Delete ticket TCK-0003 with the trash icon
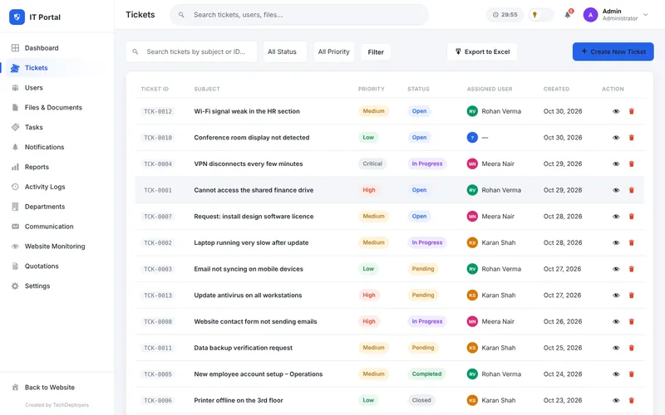The width and height of the screenshot is (665, 415). click(x=631, y=269)
